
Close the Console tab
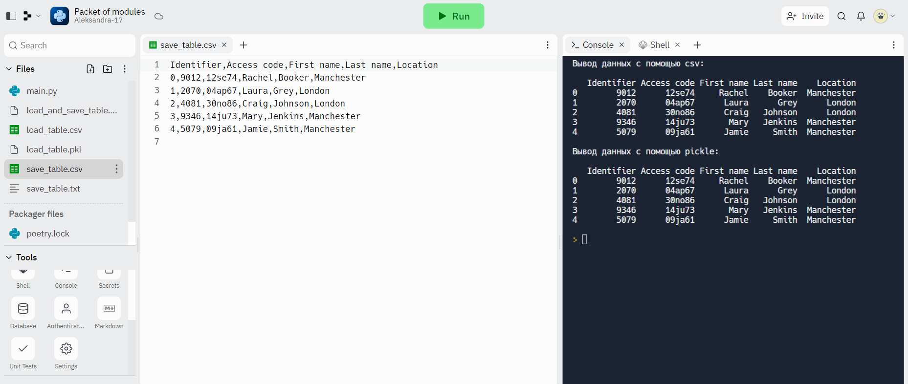click(x=622, y=45)
